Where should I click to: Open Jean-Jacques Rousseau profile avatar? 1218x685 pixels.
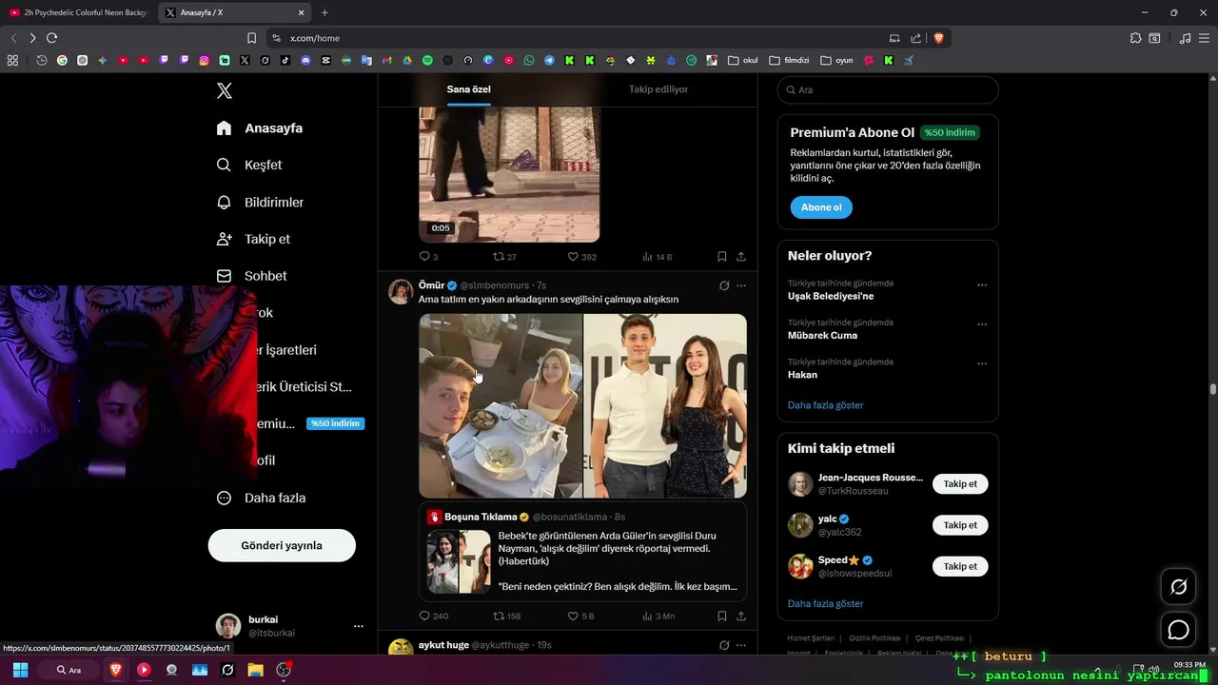coord(800,484)
